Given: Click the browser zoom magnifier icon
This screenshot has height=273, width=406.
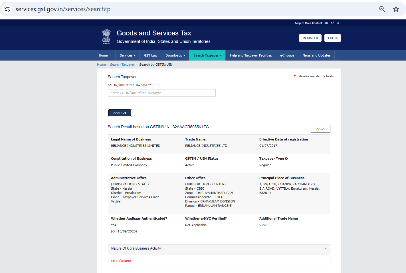Looking at the screenshot, I should pos(382,9).
